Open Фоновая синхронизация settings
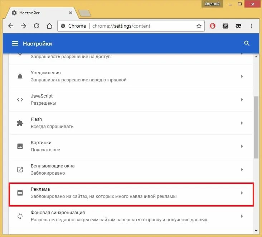Image resolution: width=262 pixels, height=237 pixels. point(131,216)
